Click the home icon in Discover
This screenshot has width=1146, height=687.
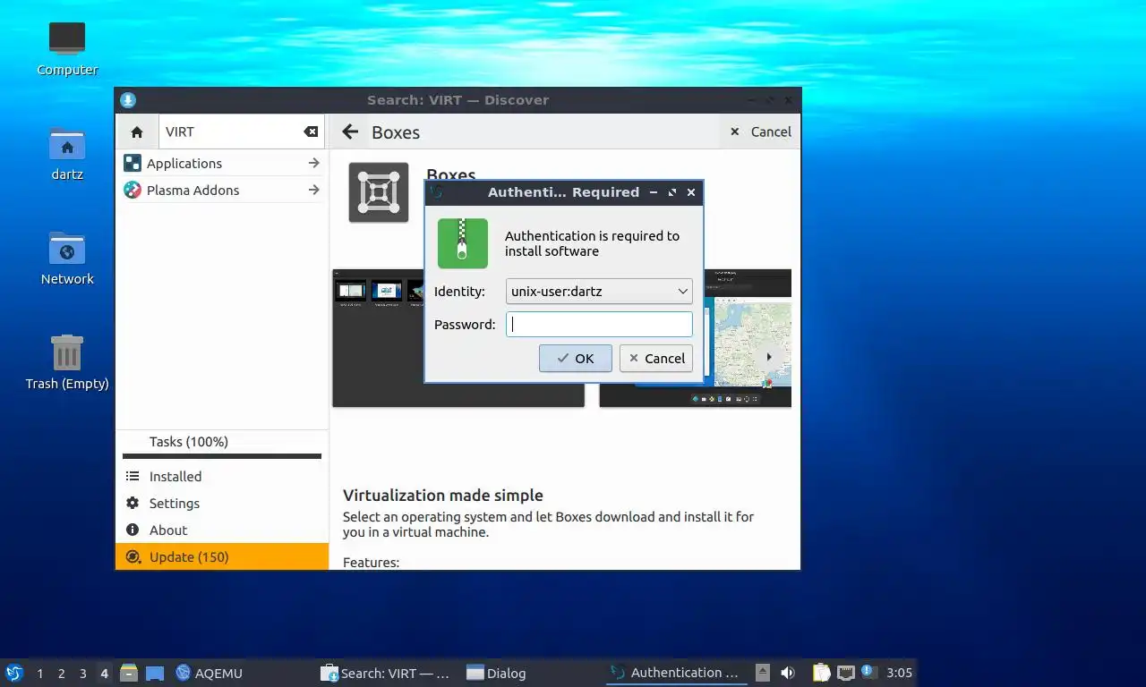[x=137, y=131]
